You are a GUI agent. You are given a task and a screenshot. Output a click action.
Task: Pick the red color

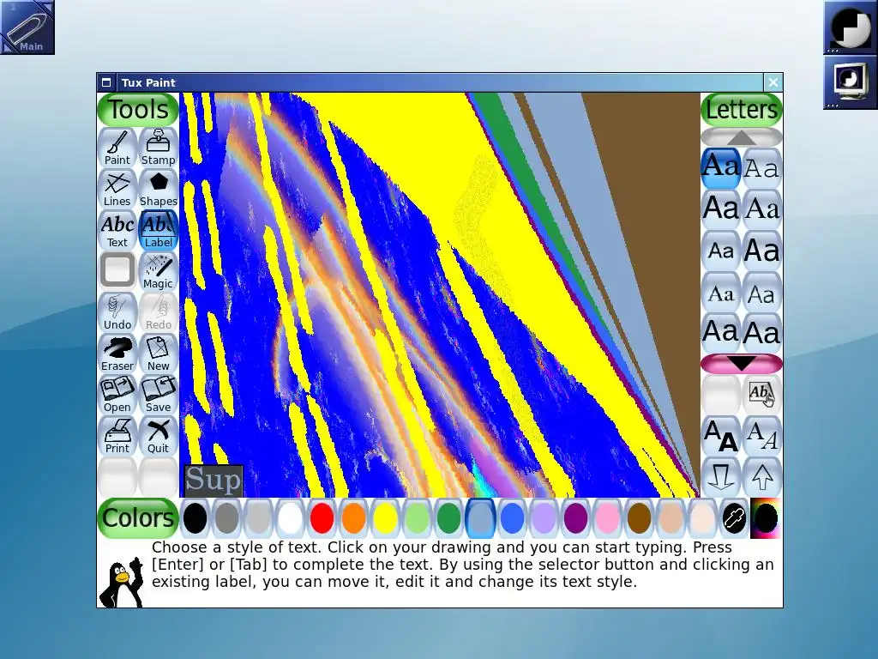(x=322, y=517)
